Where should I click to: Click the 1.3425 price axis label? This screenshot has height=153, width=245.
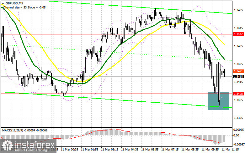click(x=238, y=64)
